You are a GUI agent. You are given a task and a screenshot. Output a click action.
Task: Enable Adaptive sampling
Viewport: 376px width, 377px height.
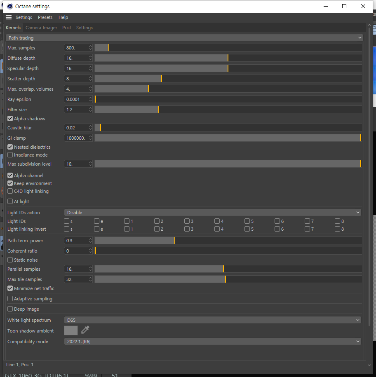[x=10, y=299]
